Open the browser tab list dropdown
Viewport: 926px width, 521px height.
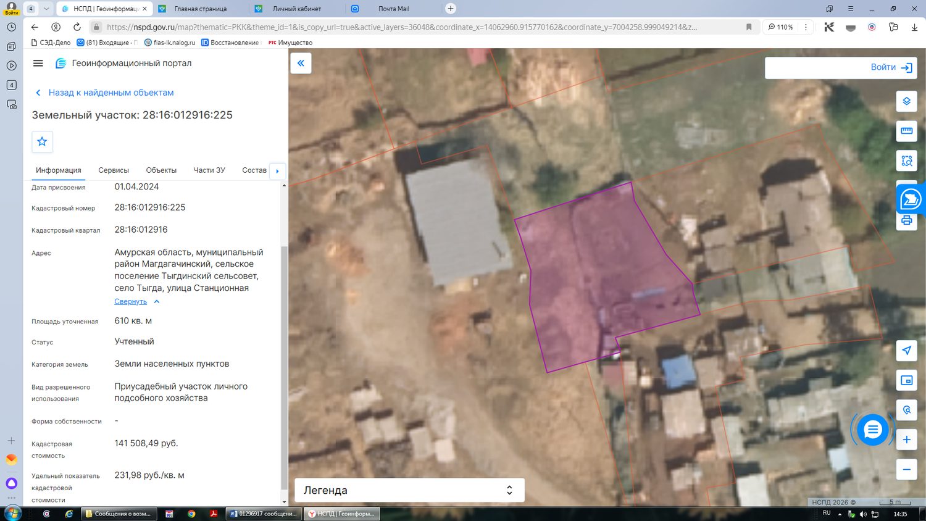[46, 9]
